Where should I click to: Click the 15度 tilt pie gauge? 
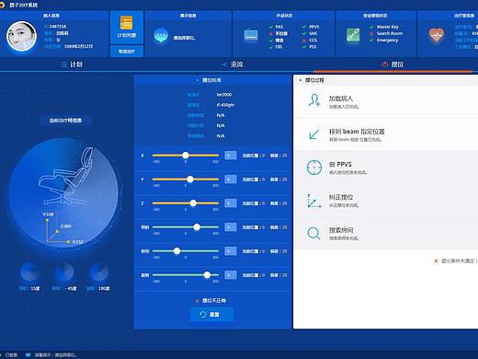click(x=29, y=272)
